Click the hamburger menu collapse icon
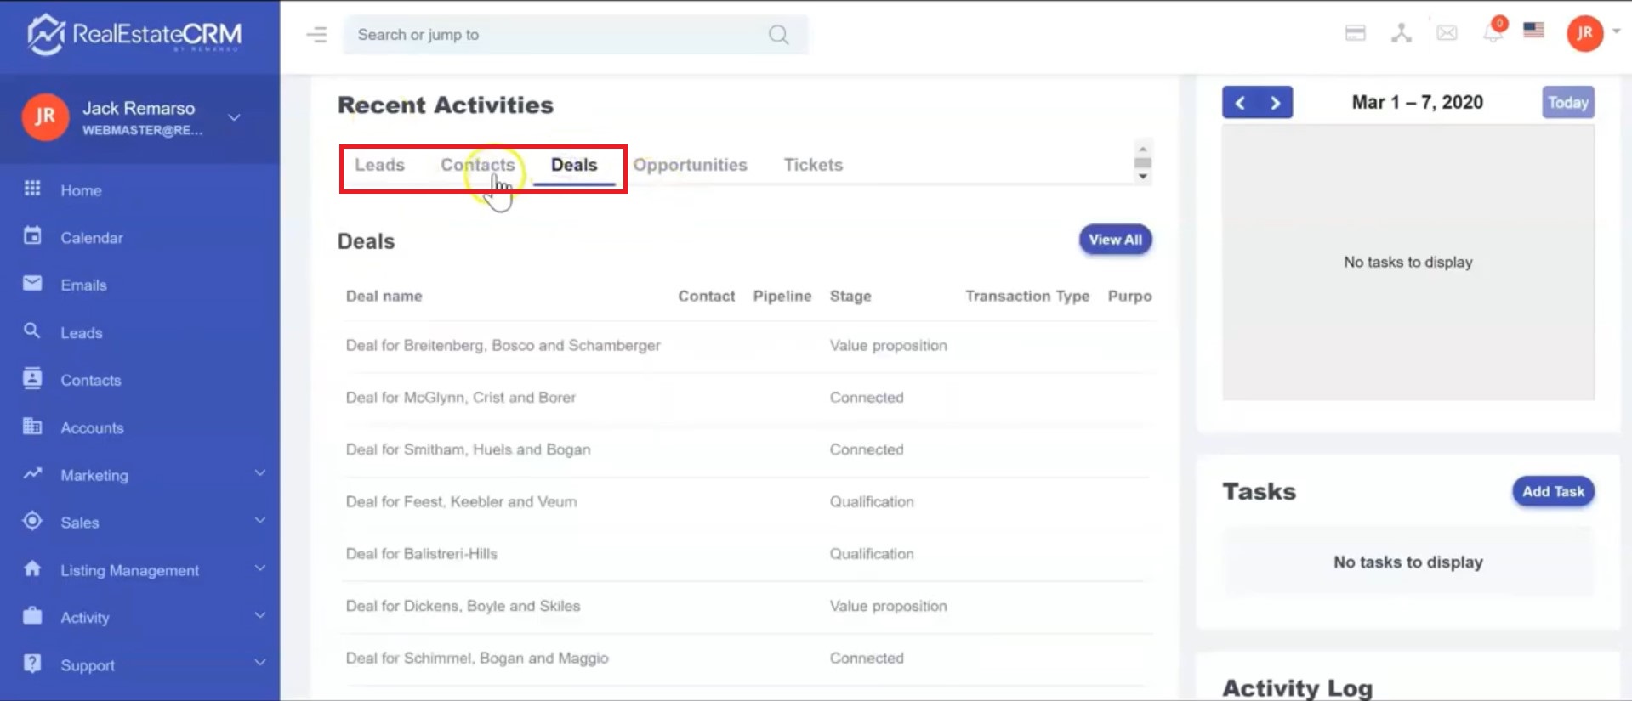The width and height of the screenshot is (1632, 701). tap(316, 35)
